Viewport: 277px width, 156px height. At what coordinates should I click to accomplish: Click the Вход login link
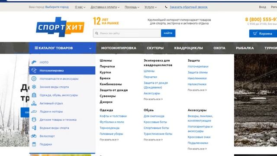coord(262,7)
